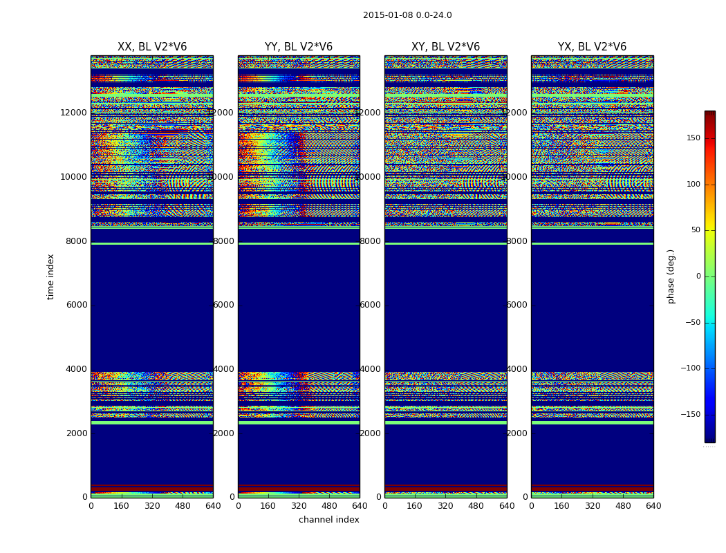Click the 'time index' y-axis label
The width and height of the screenshot is (726, 553).
coord(50,276)
